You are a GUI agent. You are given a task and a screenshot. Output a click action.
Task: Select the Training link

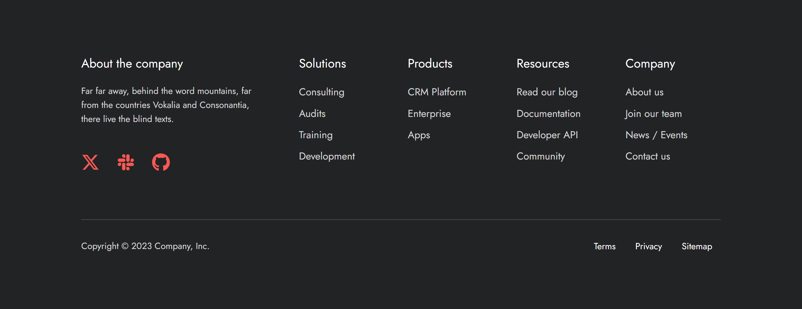315,135
